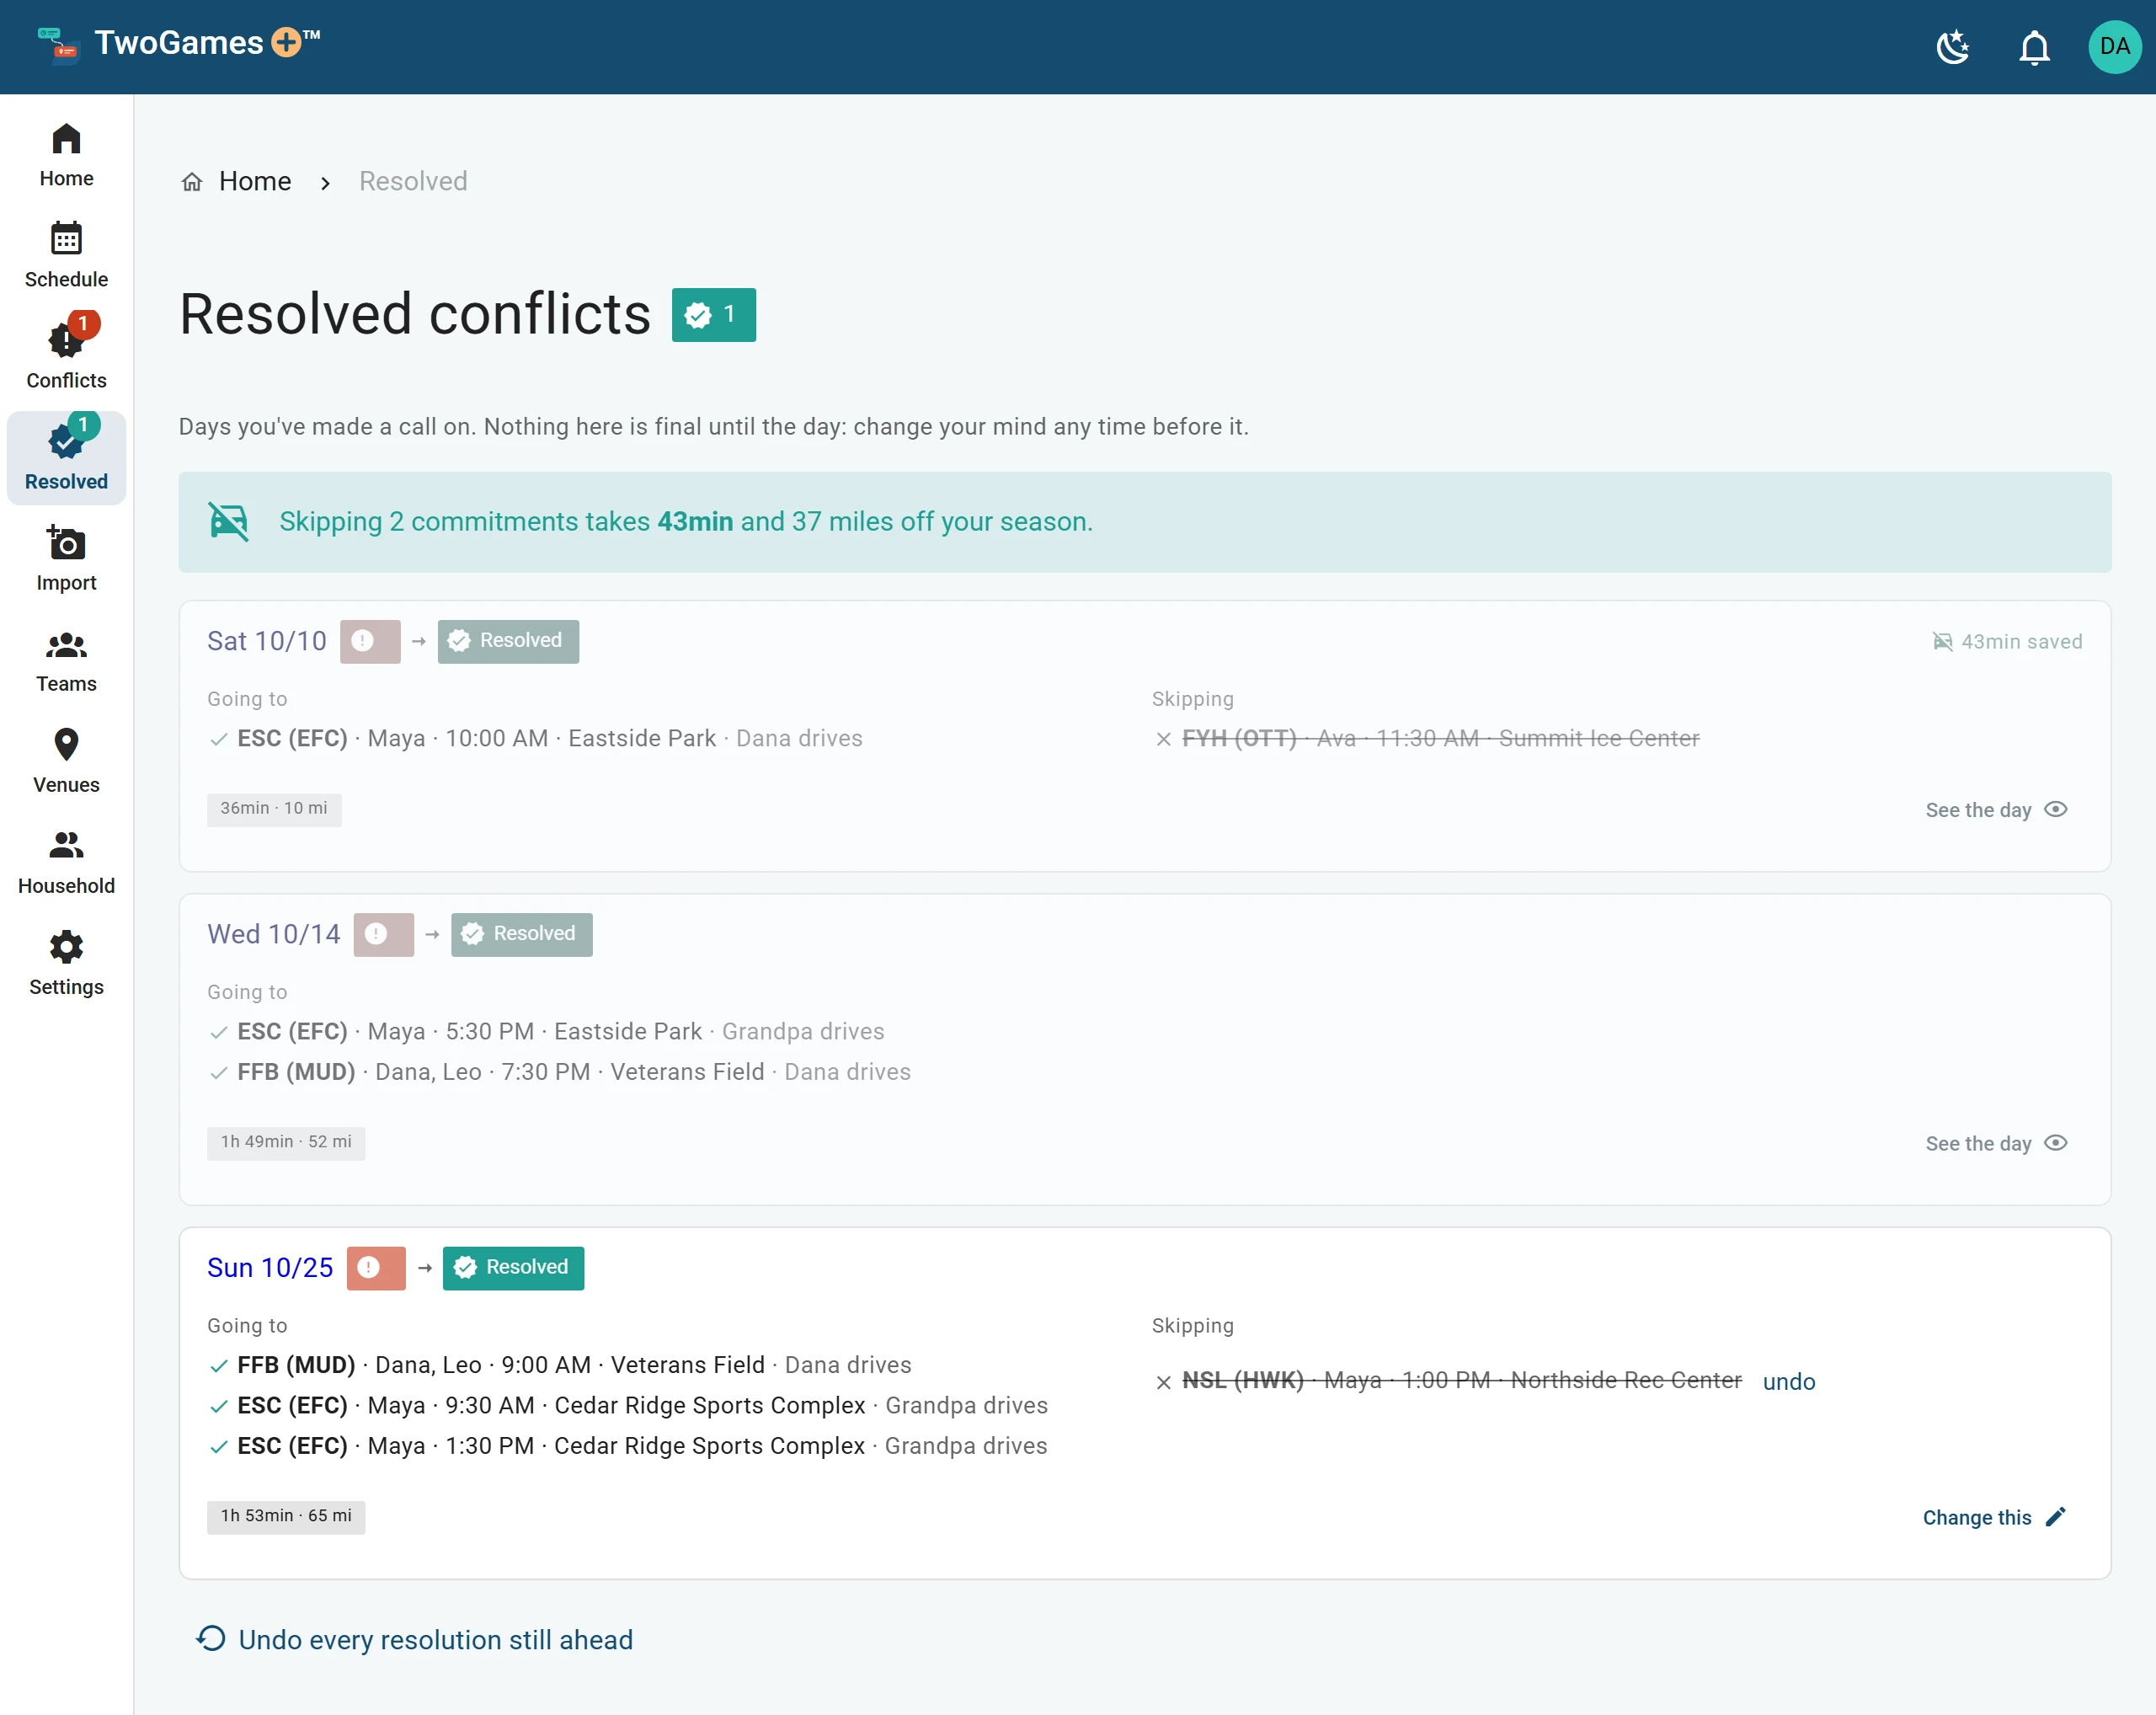
Task: Open the DA user avatar menu
Action: [x=2114, y=47]
